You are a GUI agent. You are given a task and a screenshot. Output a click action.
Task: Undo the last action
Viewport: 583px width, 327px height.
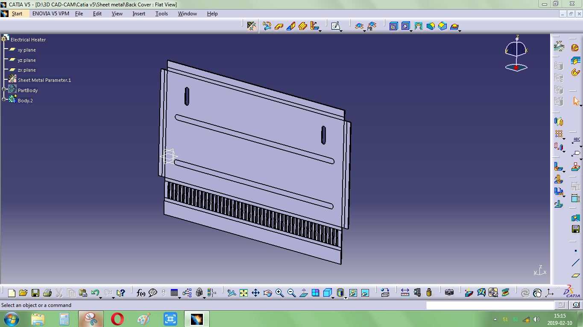(x=95, y=293)
